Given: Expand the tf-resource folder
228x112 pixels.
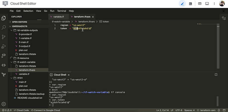Looking at the screenshot, I should (x=28, y=58).
